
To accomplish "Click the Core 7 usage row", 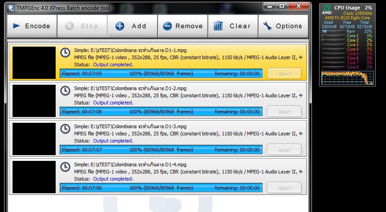I will click(x=347, y=63).
